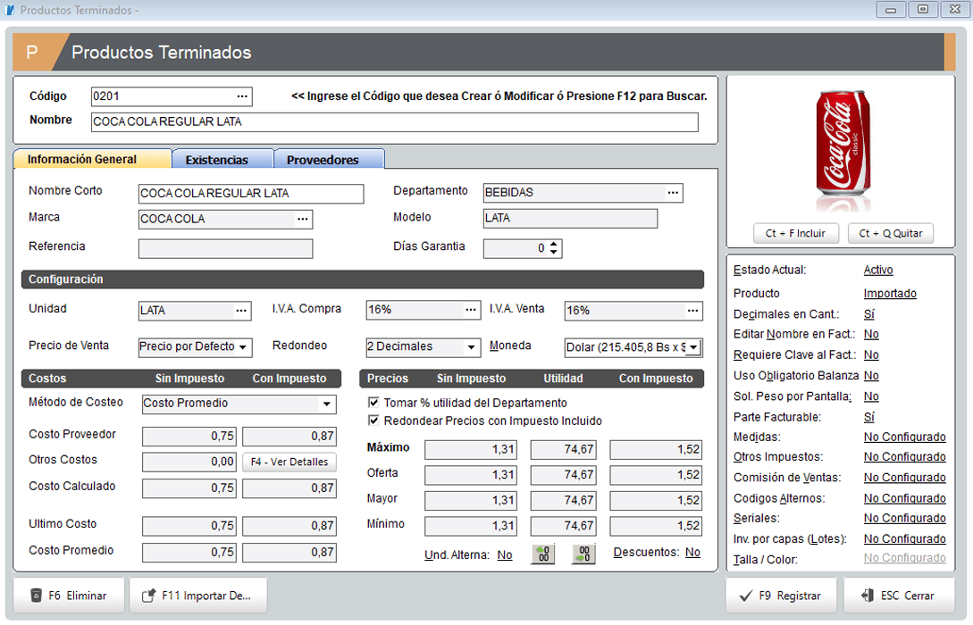Viewport: 973px width, 625px height.
Task: Click the Descuentos No link
Action: pyautogui.click(x=692, y=553)
